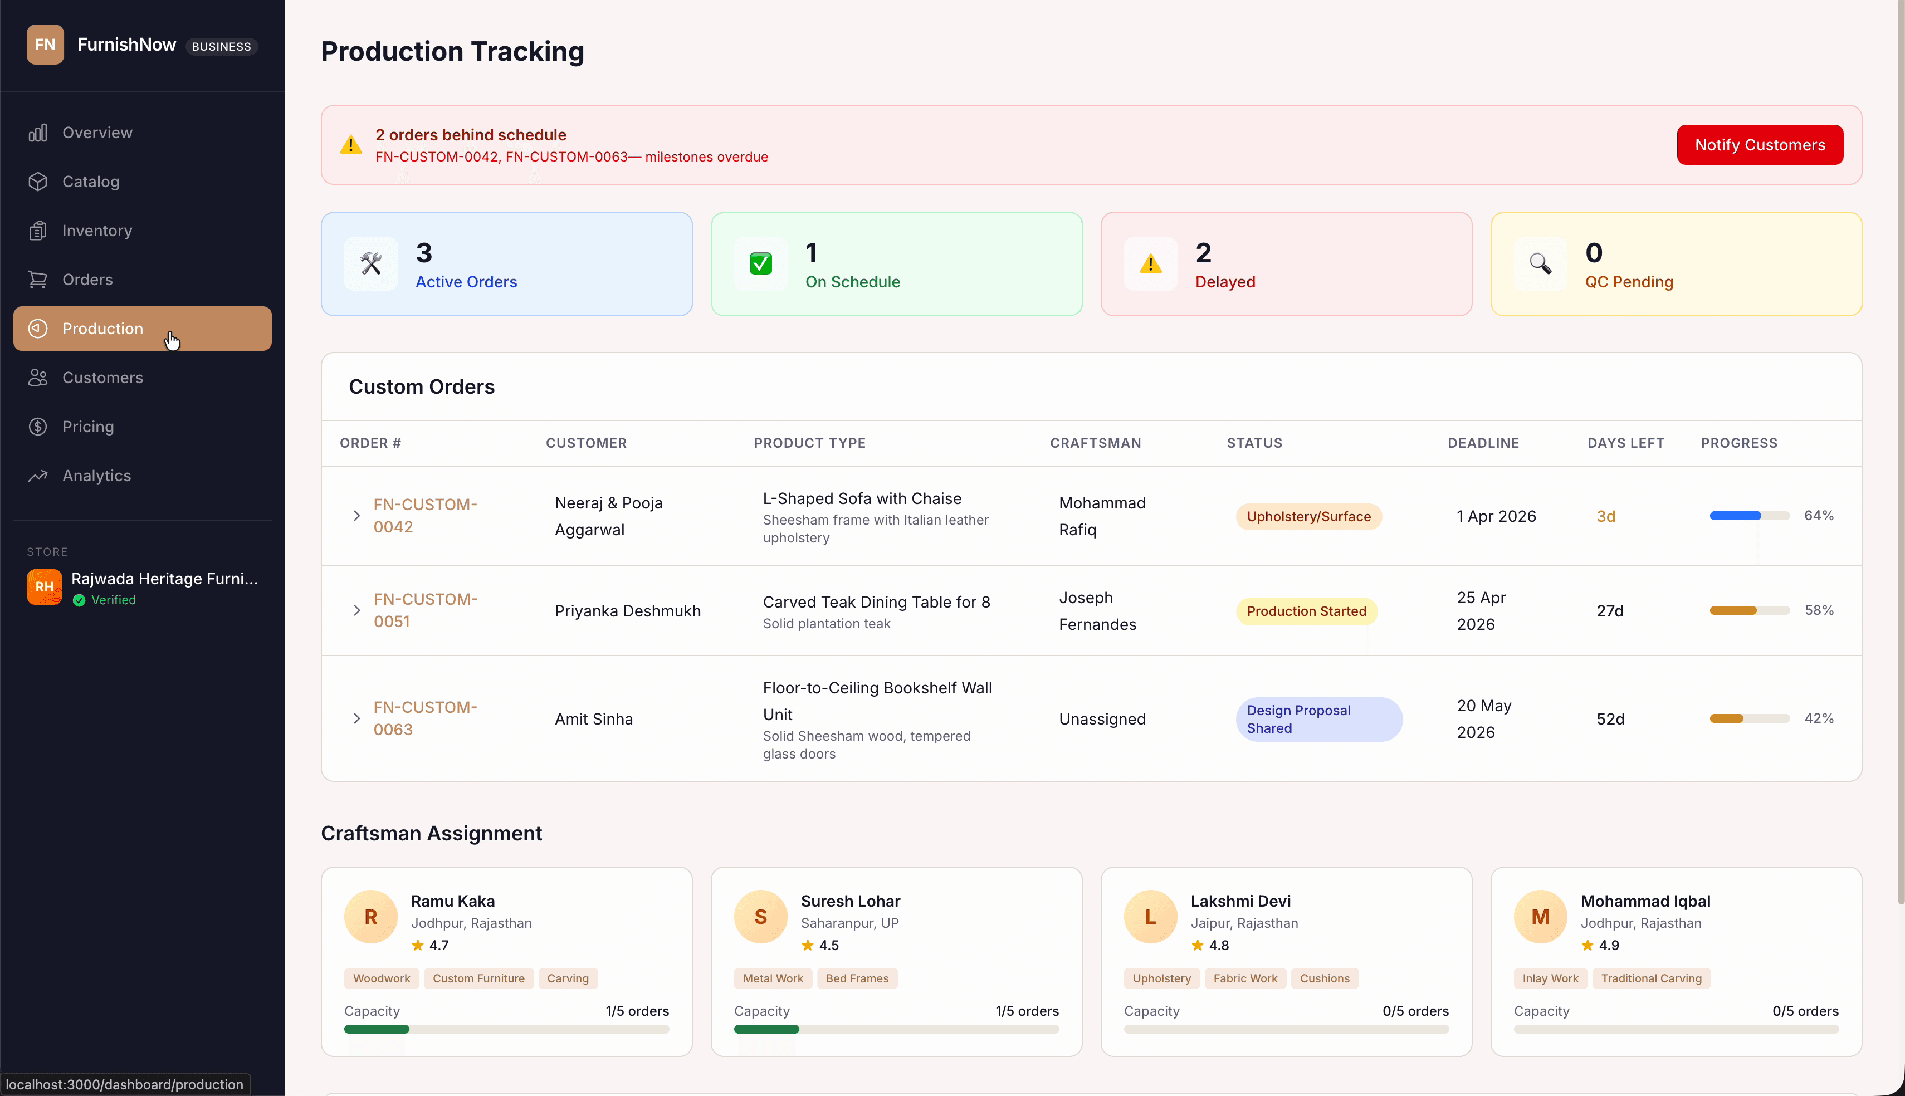1905x1096 pixels.
Task: Select the Orders shopping cart icon
Action: click(x=38, y=279)
